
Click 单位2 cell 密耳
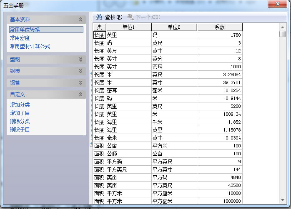tap(174, 67)
